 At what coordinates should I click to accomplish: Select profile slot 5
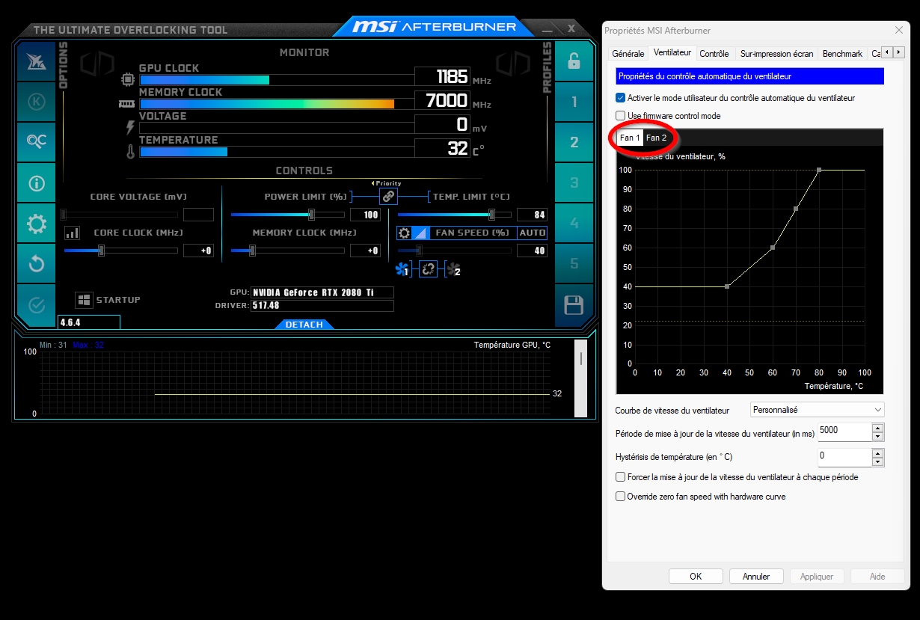574,263
